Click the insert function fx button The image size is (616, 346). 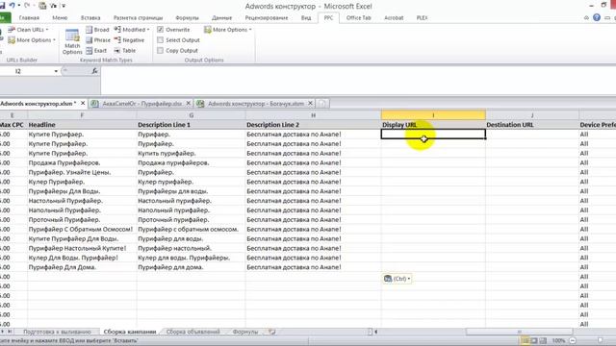(x=94, y=71)
